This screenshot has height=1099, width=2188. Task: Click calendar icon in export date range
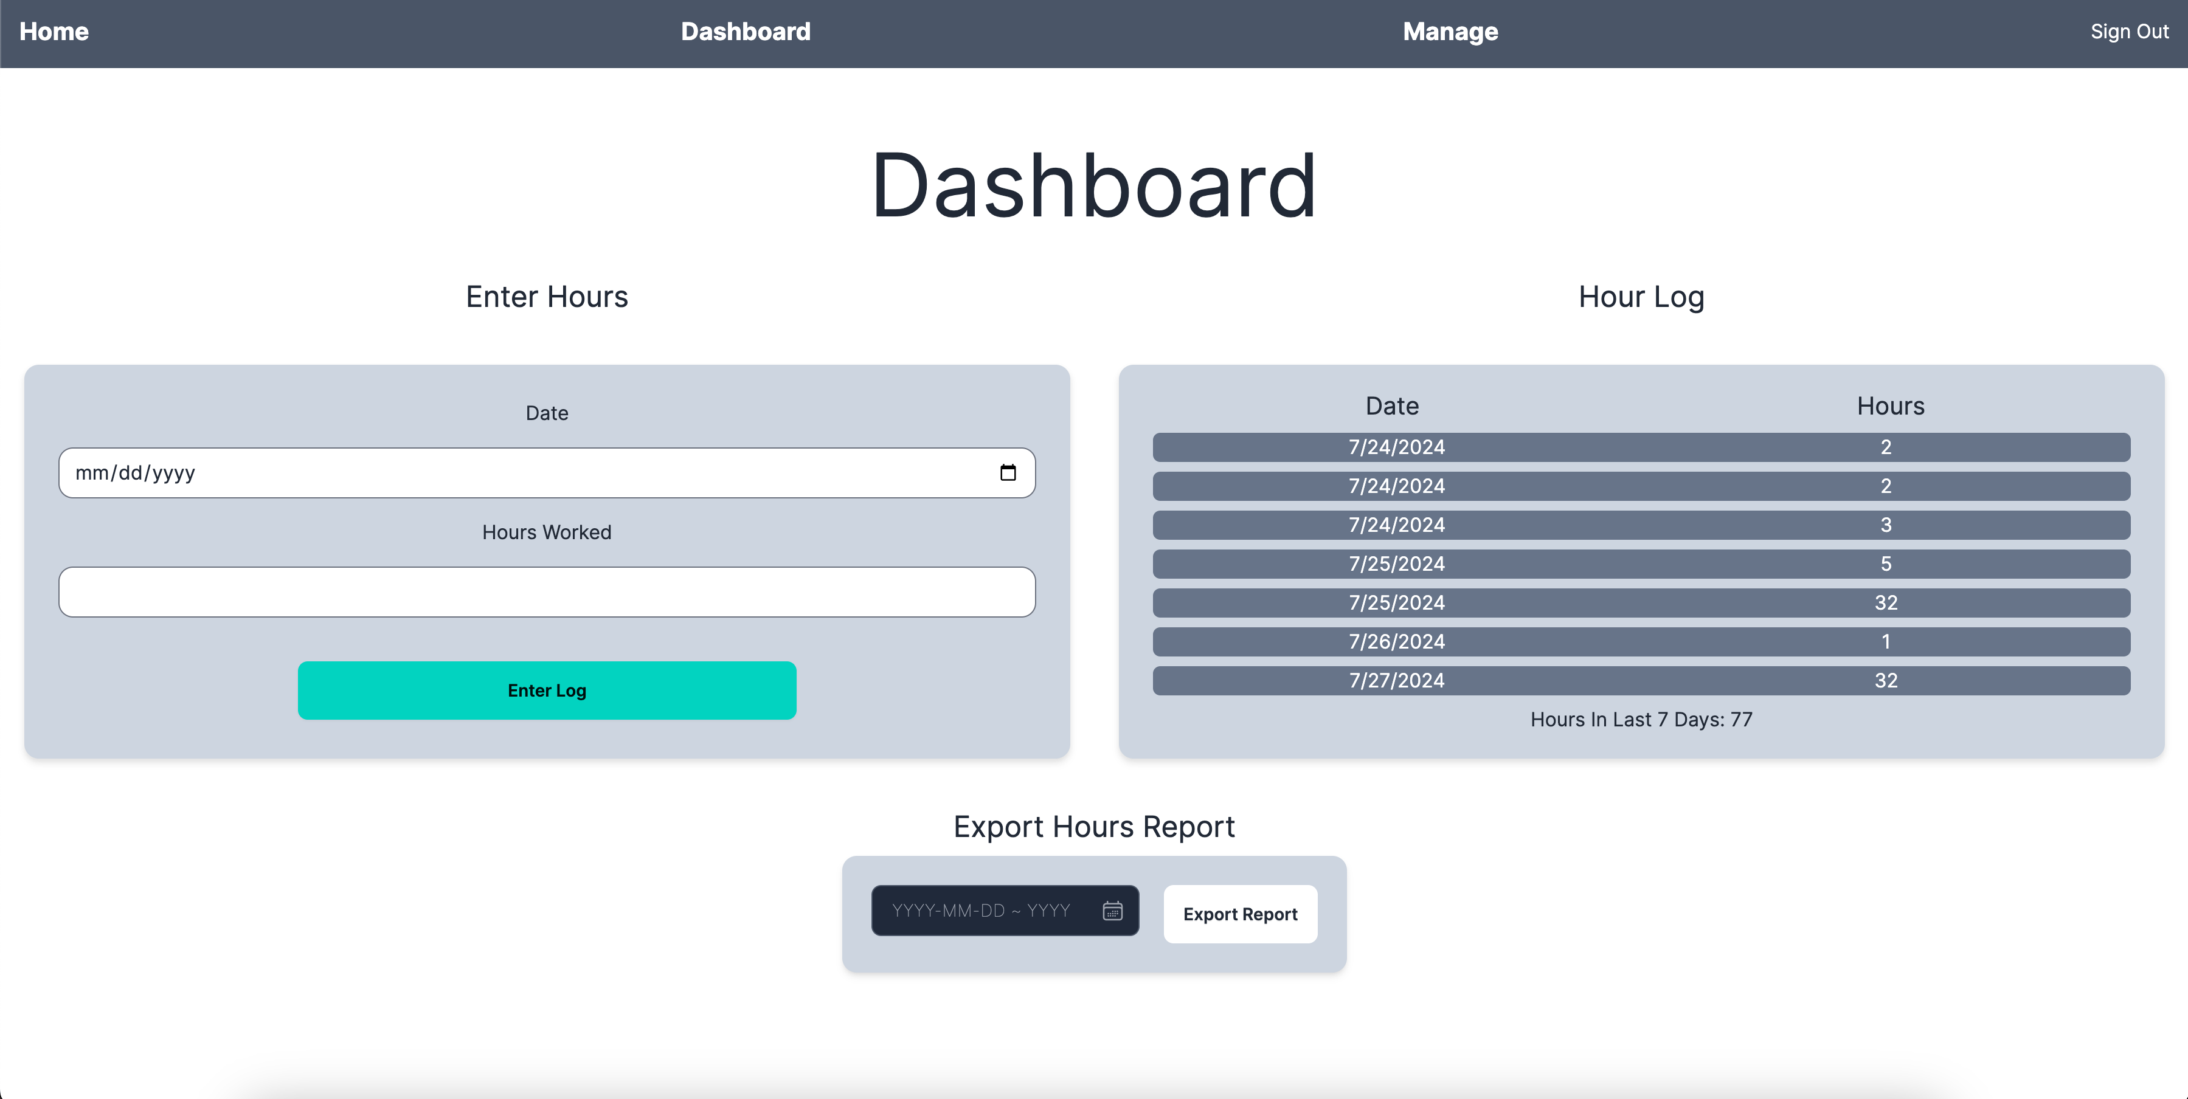(x=1112, y=911)
